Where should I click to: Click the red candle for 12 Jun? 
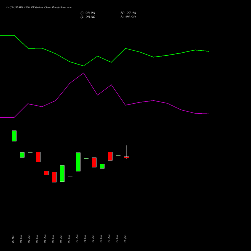click(x=94, y=162)
